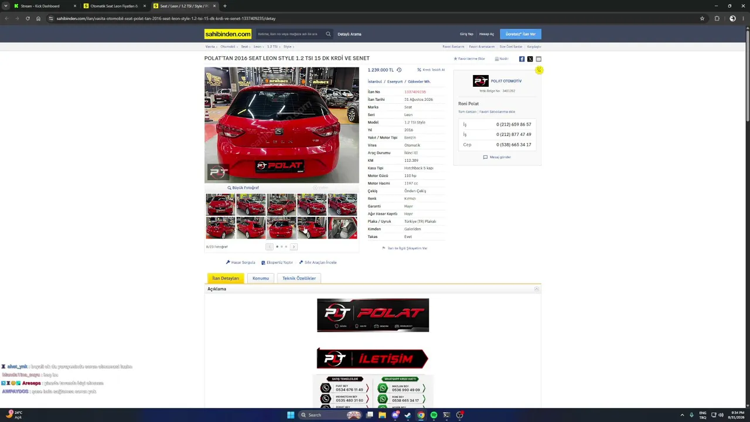Open Büyük Fotoğraf view

pyautogui.click(x=243, y=188)
